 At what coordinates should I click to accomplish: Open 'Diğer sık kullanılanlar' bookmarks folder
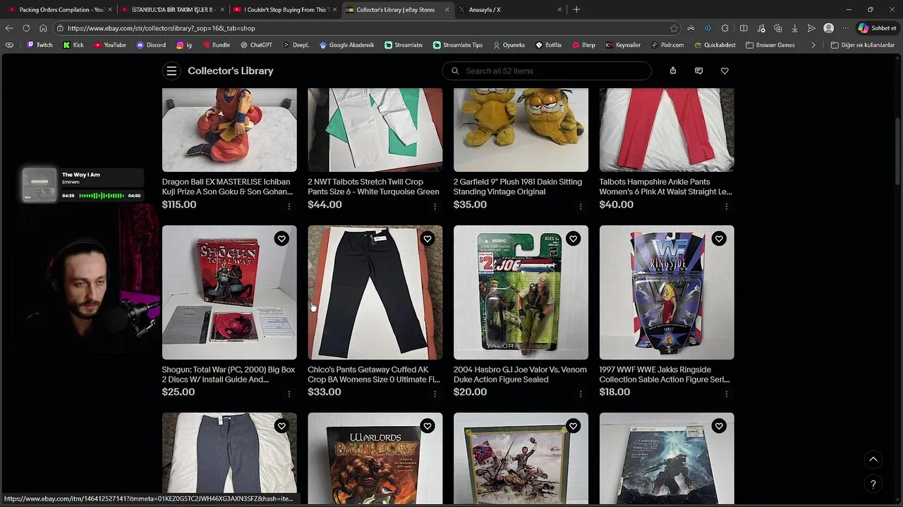tap(862, 45)
